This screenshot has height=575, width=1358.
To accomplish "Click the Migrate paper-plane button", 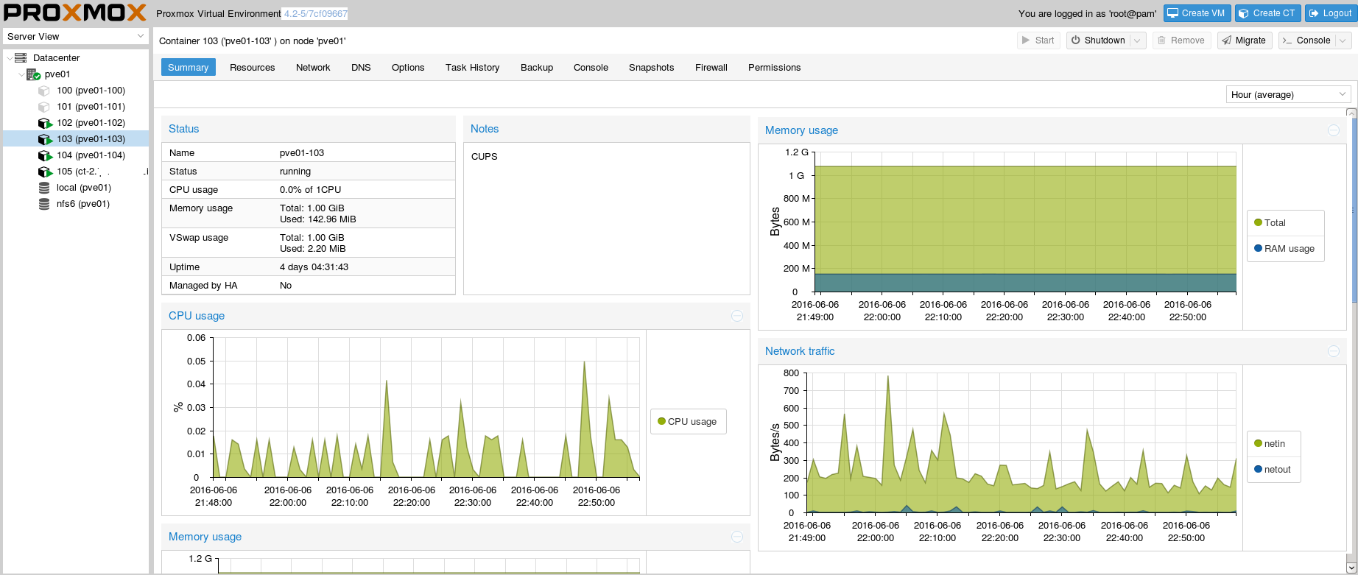I will coord(1245,40).
